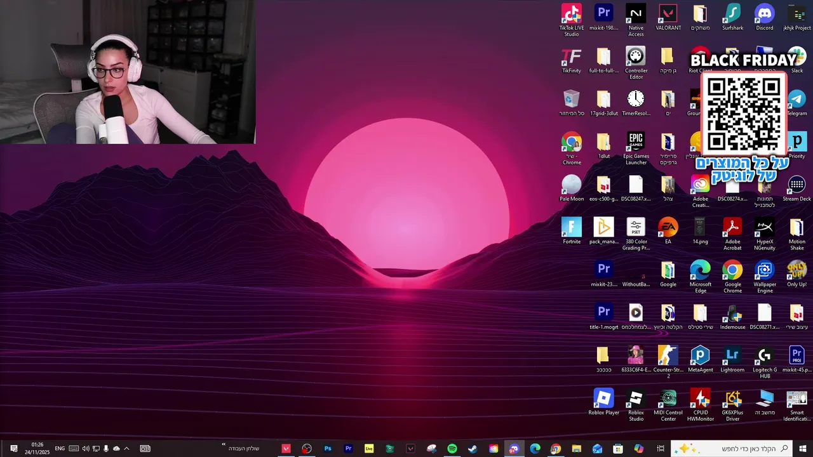Open the Chrome profile shortcut labeled שיר
The height and width of the screenshot is (457, 813).
coord(572,149)
